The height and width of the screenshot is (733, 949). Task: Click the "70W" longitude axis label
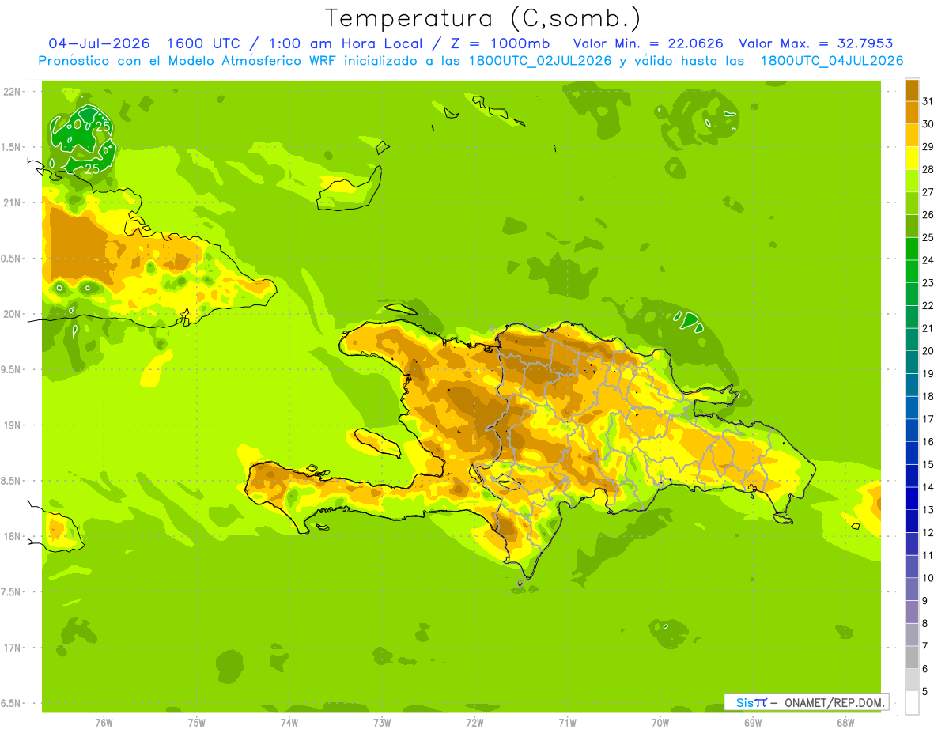660,722
